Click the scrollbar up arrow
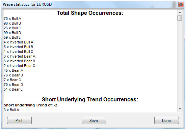 (x=180, y=12)
